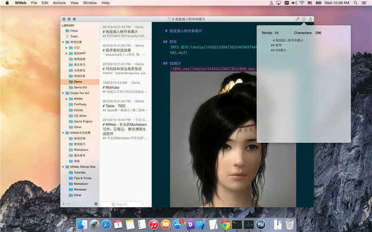Launch Xcode from the Dock

(x=202, y=224)
